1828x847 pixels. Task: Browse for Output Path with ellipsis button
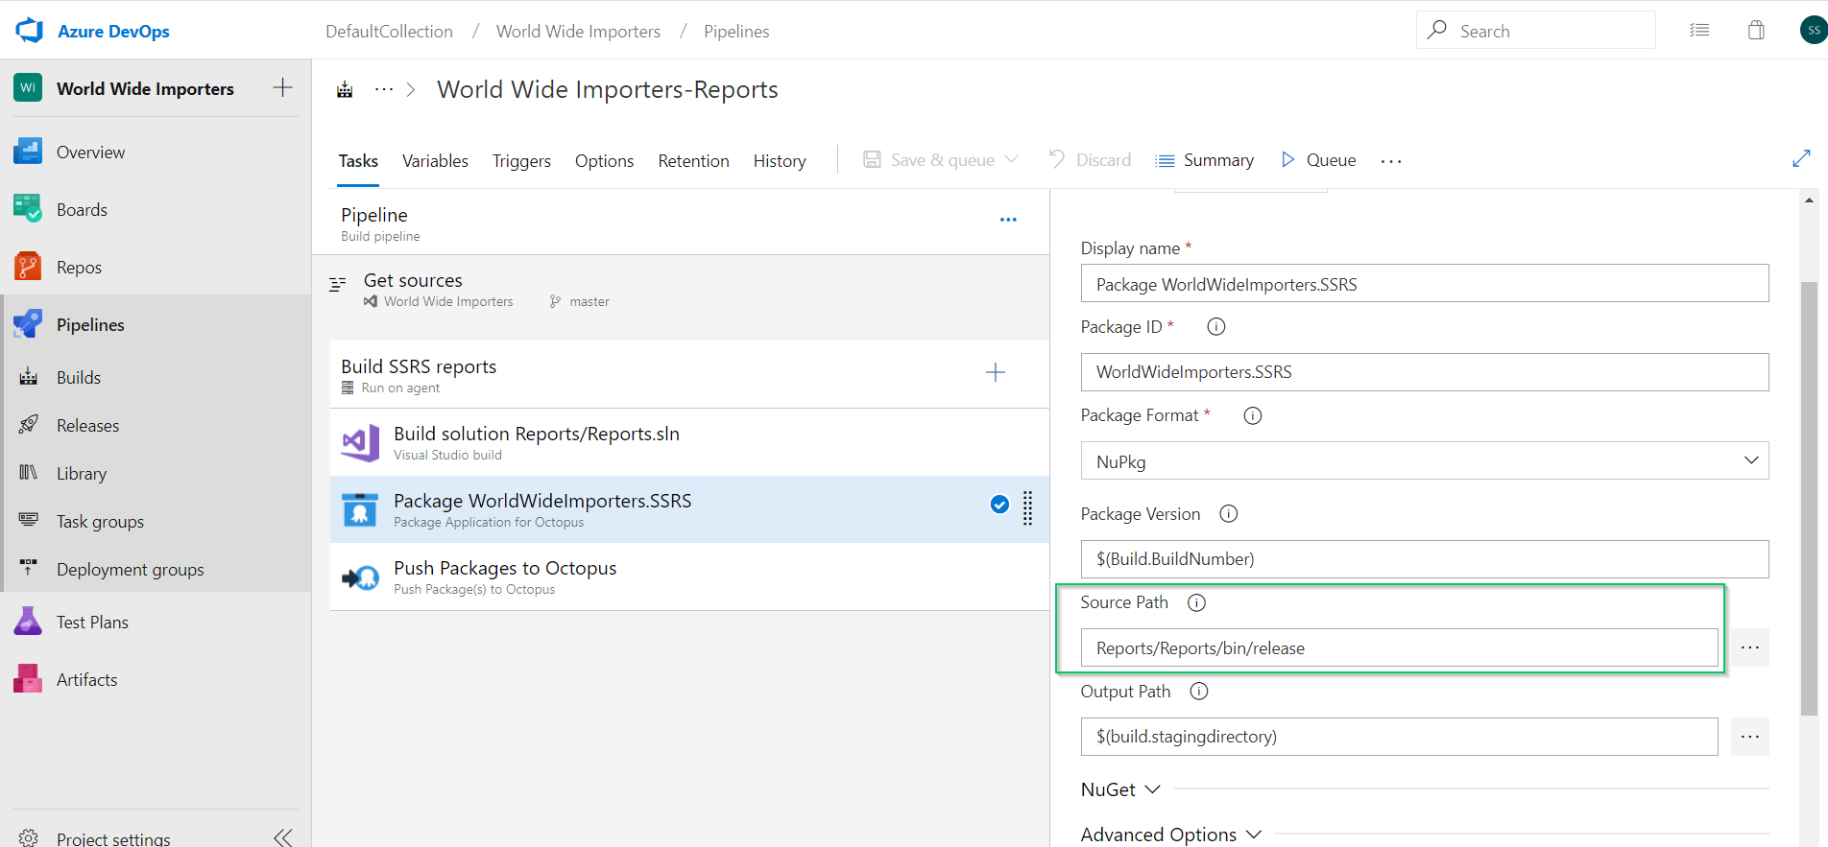1749,737
